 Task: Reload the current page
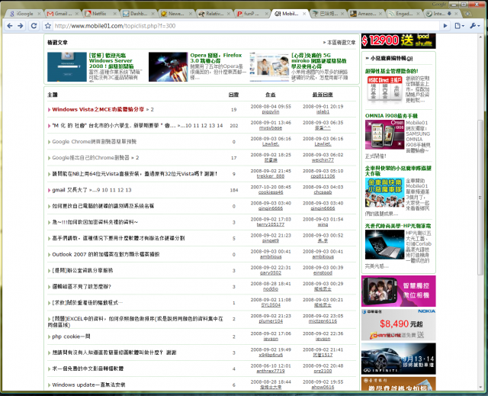(x=34, y=26)
